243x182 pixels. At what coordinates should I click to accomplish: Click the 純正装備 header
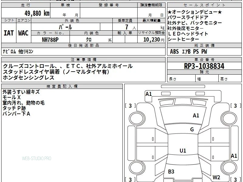click(204, 45)
